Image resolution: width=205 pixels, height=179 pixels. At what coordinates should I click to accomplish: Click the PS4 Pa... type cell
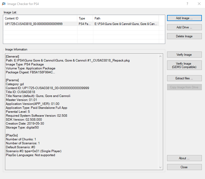point(85,24)
